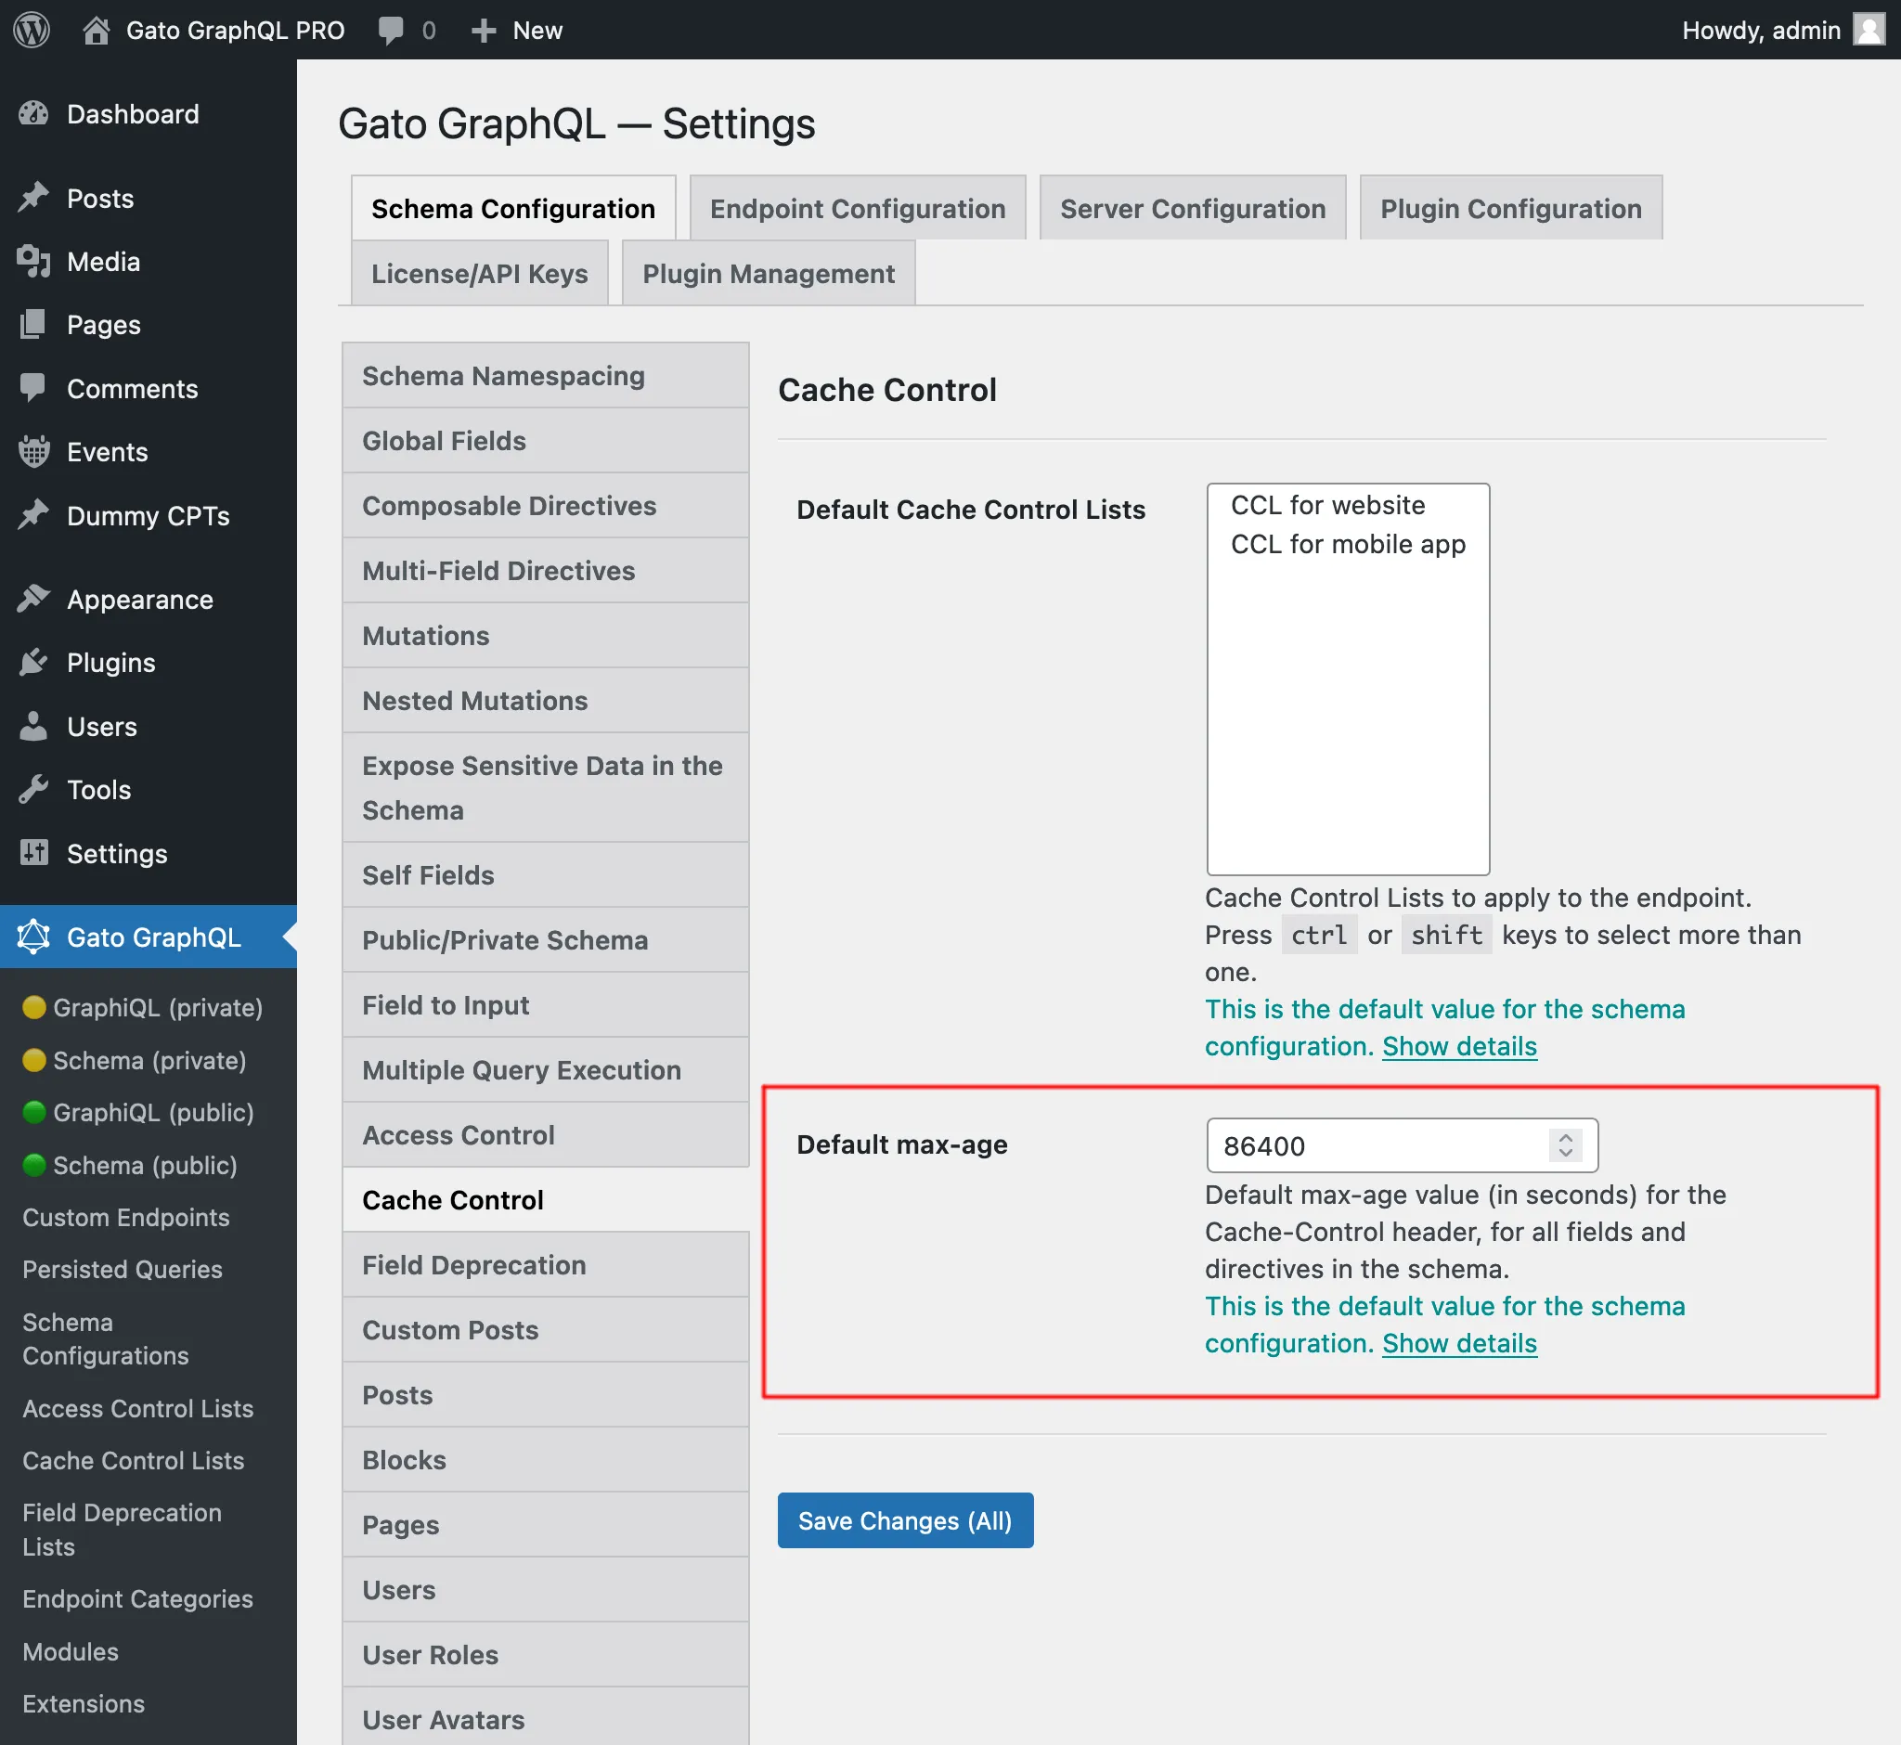Open Multi-Field Directives section

[x=546, y=571]
